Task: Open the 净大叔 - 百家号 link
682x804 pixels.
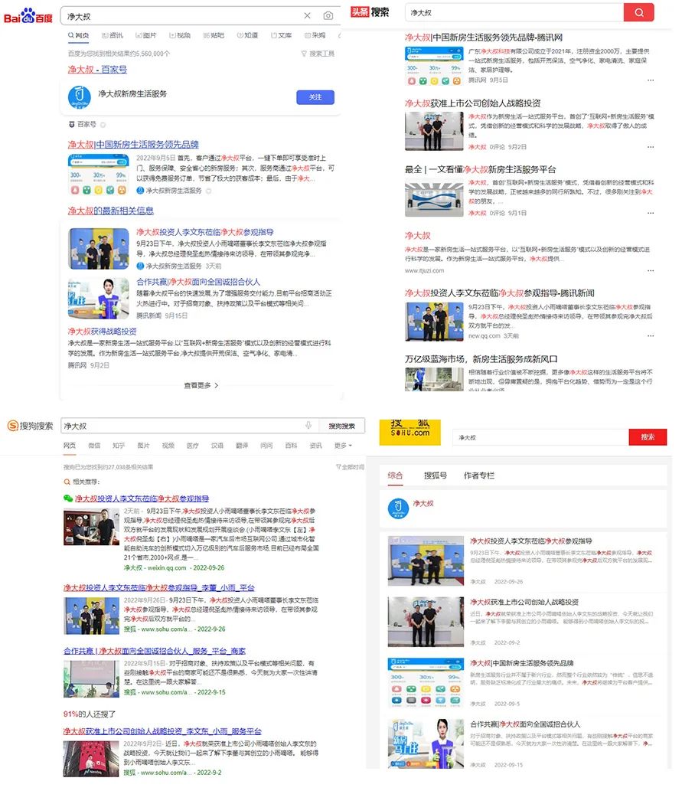Action: point(97,69)
